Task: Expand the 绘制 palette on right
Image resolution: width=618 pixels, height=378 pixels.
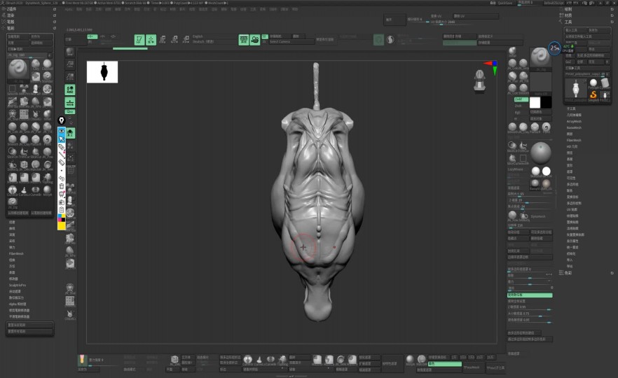Action: (568, 9)
